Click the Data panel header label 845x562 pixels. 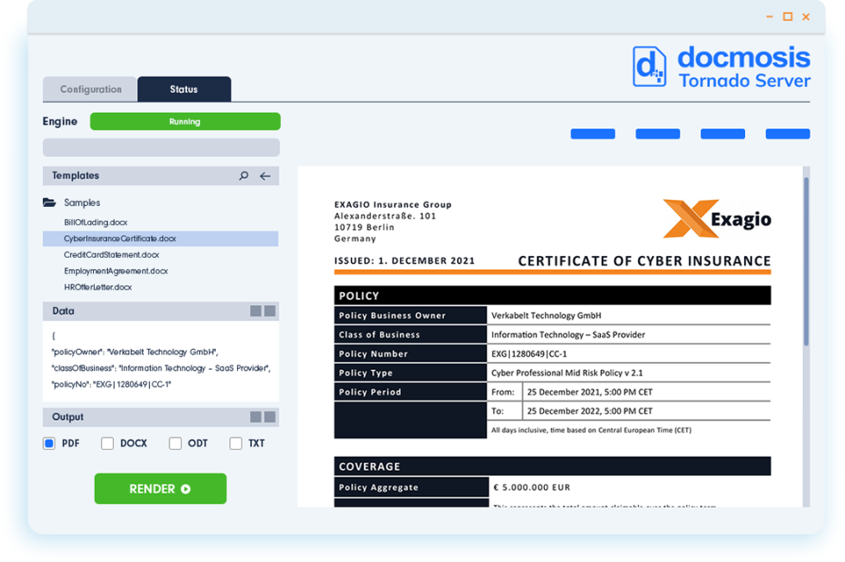tap(63, 311)
